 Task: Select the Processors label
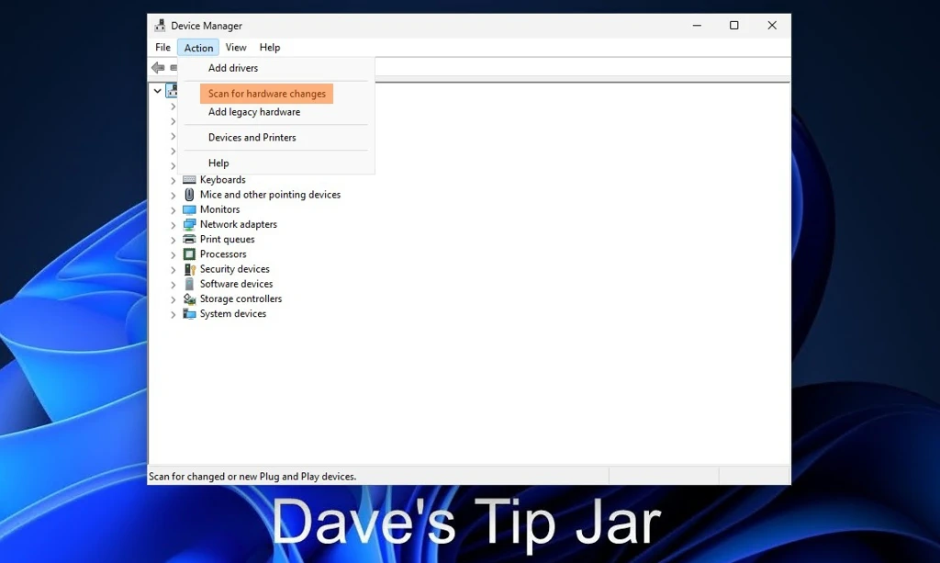click(x=223, y=254)
